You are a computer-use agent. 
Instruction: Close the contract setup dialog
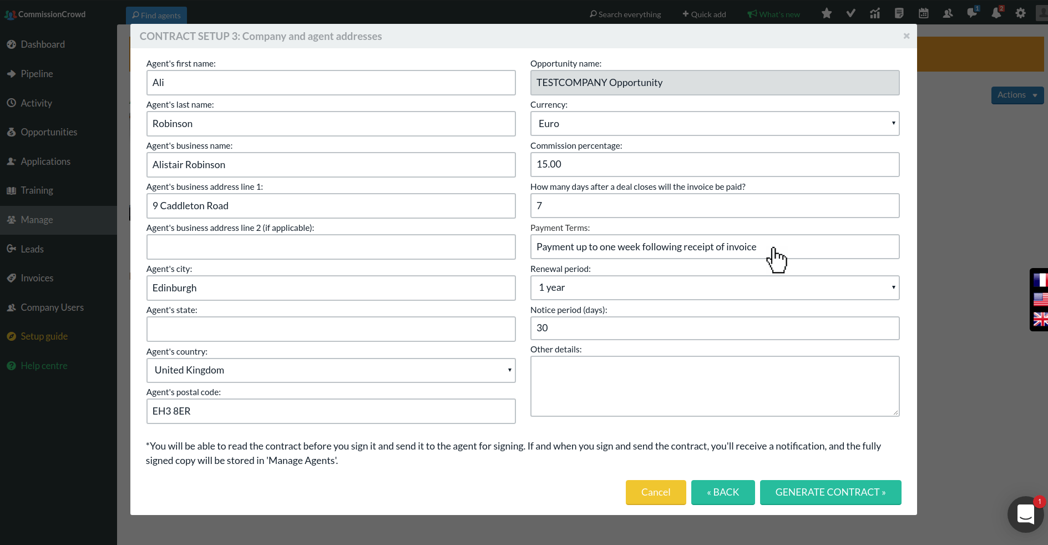coord(906,36)
